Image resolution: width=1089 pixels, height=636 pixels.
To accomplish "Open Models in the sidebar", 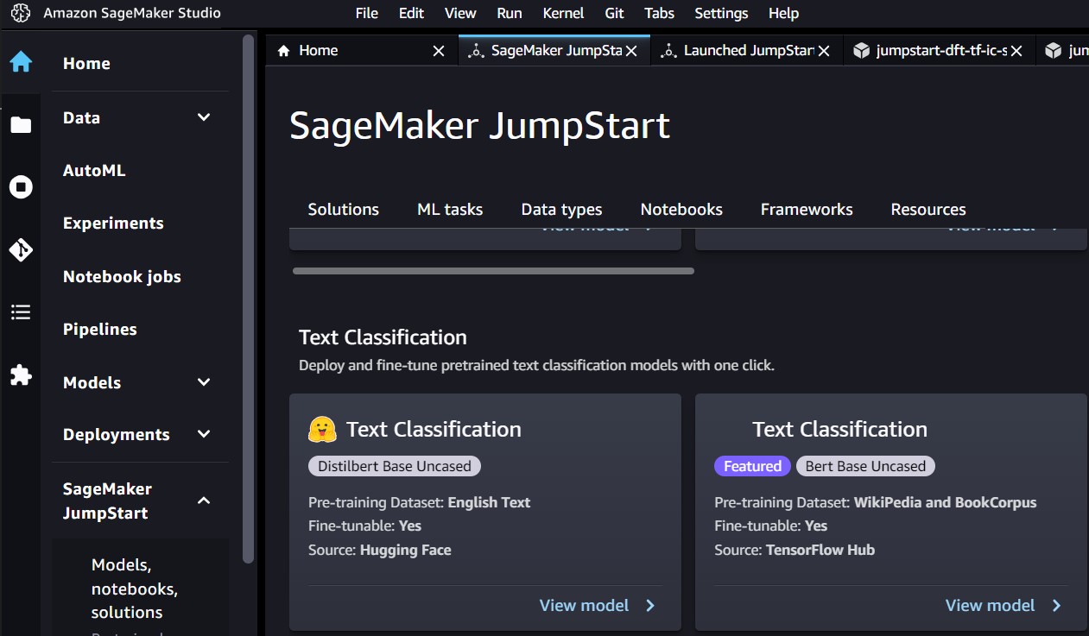I will click(x=92, y=383).
